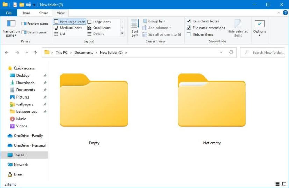289x188 pixels.
Task: Select Linux in navigation pane
Action: pyautogui.click(x=18, y=174)
